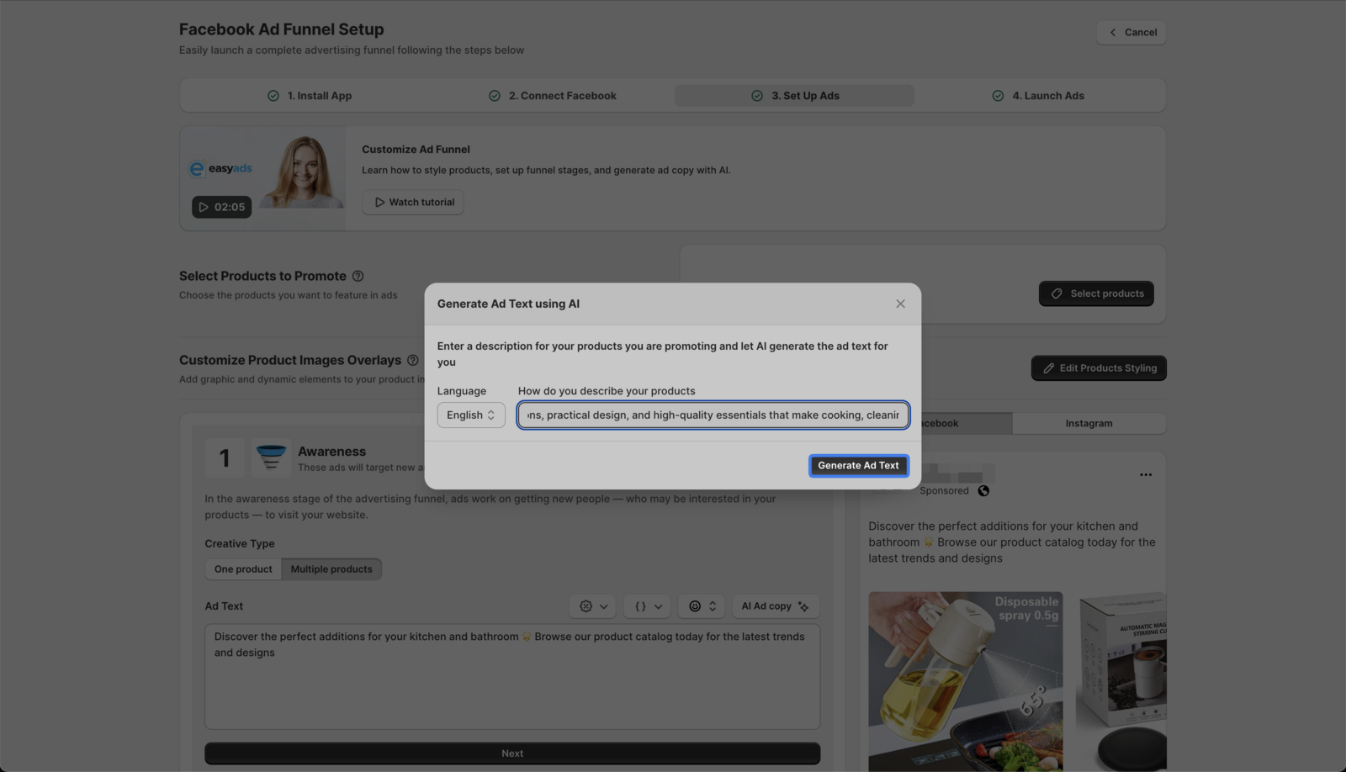Viewport: 1346px width, 772px height.
Task: Open the ellipsis menu on the ad preview
Action: [x=1146, y=474]
